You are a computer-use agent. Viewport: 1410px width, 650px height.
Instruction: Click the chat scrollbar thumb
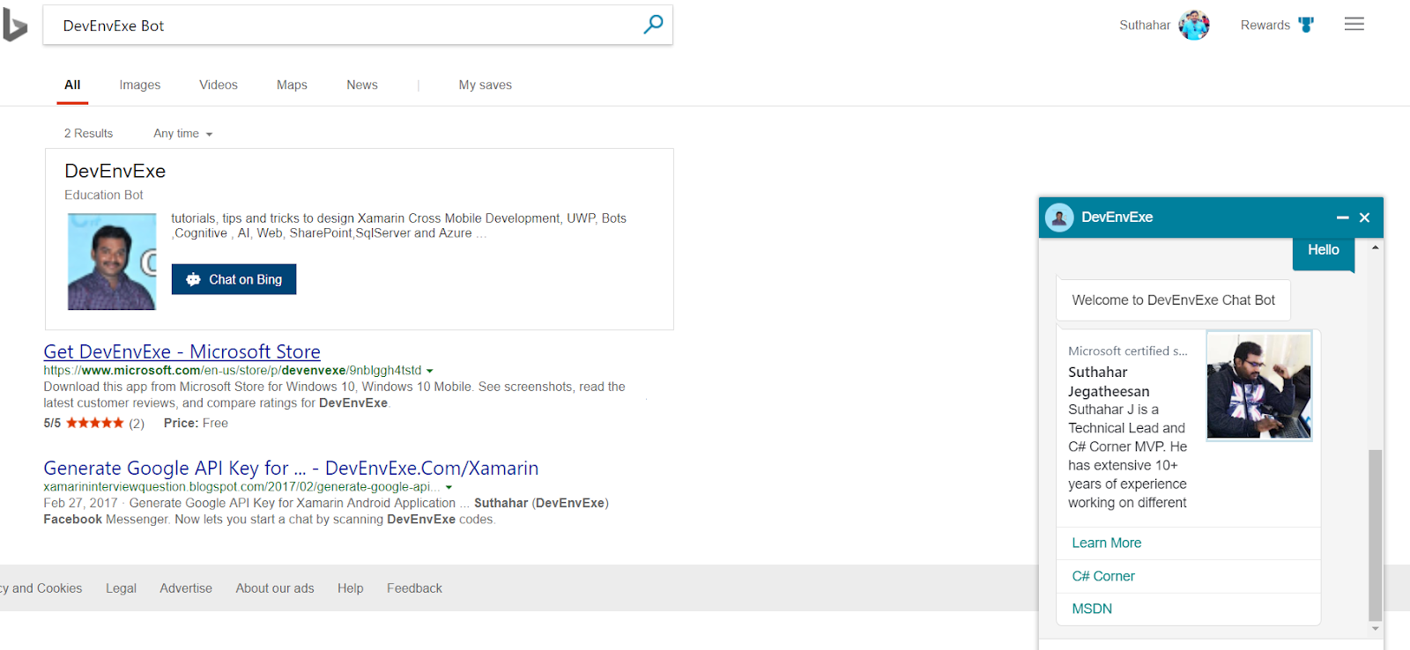click(1375, 535)
